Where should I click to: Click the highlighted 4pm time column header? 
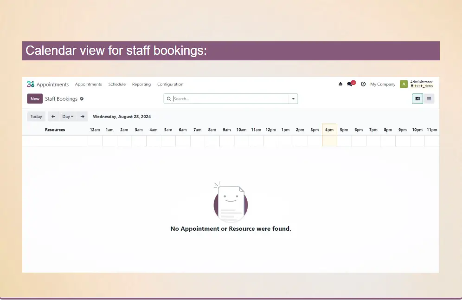point(329,130)
